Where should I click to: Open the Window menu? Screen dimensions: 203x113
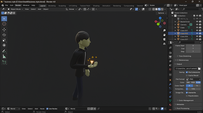coord(26,5)
